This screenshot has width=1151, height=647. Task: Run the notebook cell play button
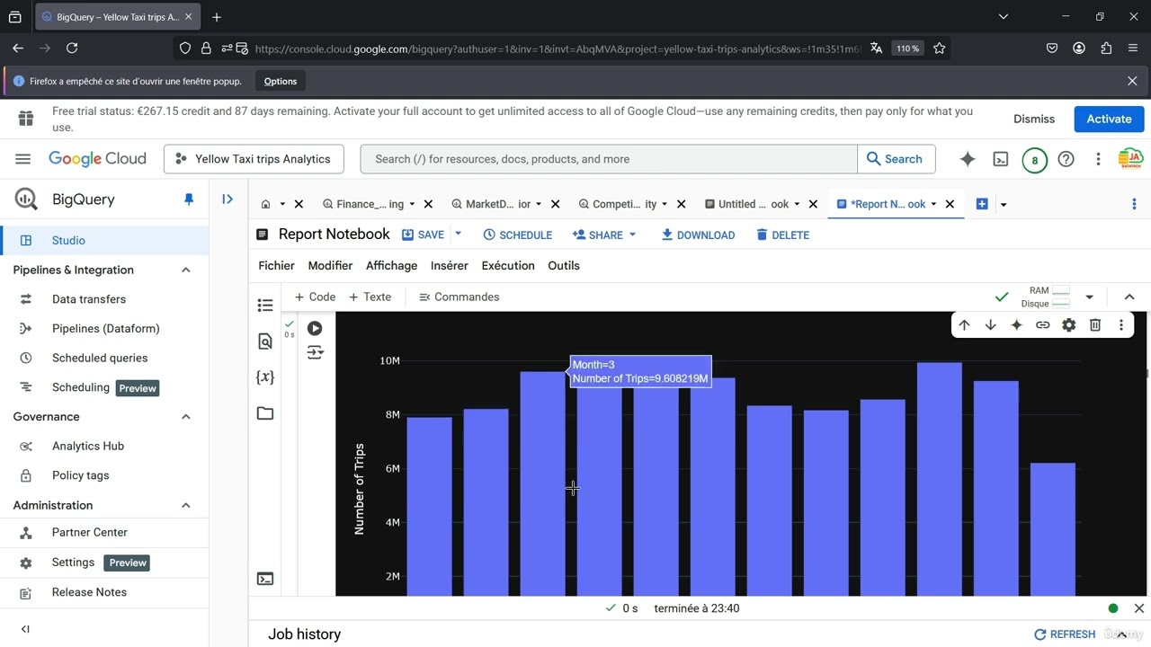coord(315,329)
